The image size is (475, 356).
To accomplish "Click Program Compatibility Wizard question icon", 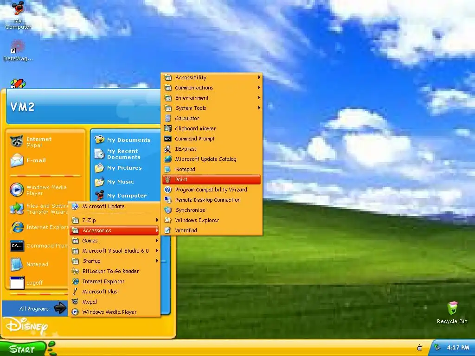I will pos(168,190).
